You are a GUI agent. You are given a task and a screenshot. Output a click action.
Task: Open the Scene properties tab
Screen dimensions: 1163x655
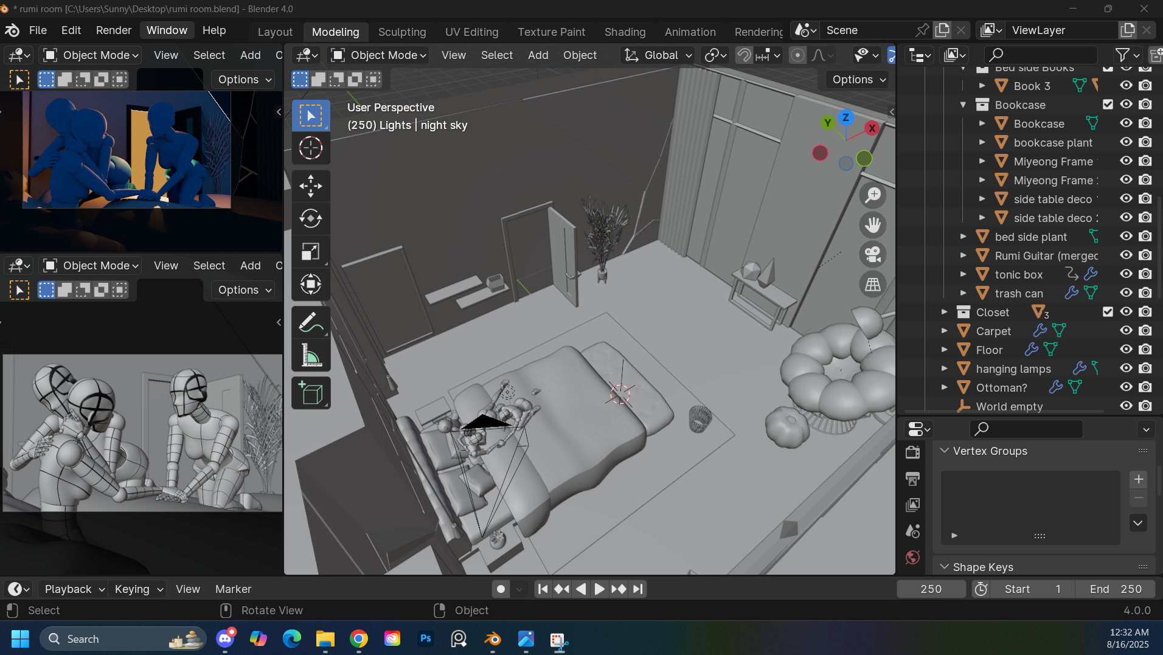click(x=912, y=531)
